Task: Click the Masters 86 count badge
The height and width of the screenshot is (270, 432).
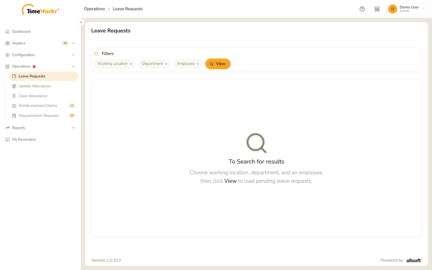Action: (65, 43)
